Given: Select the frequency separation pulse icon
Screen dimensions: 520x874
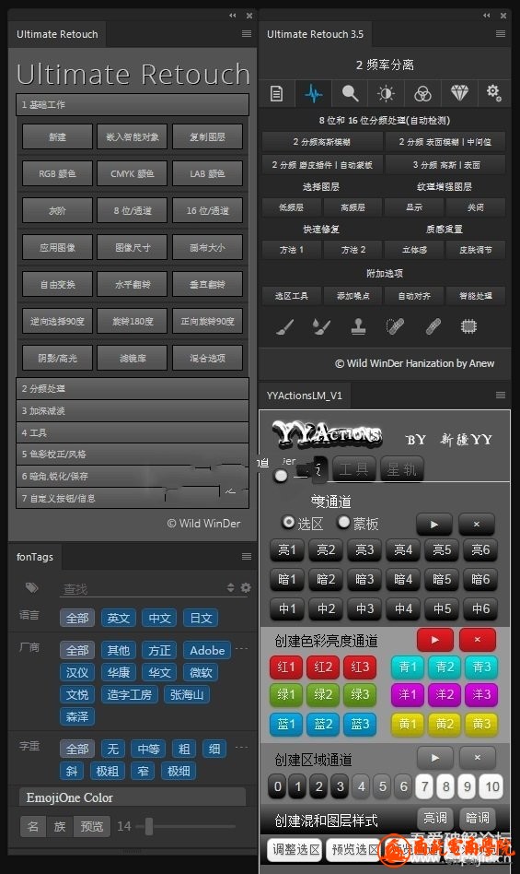Looking at the screenshot, I should point(314,93).
